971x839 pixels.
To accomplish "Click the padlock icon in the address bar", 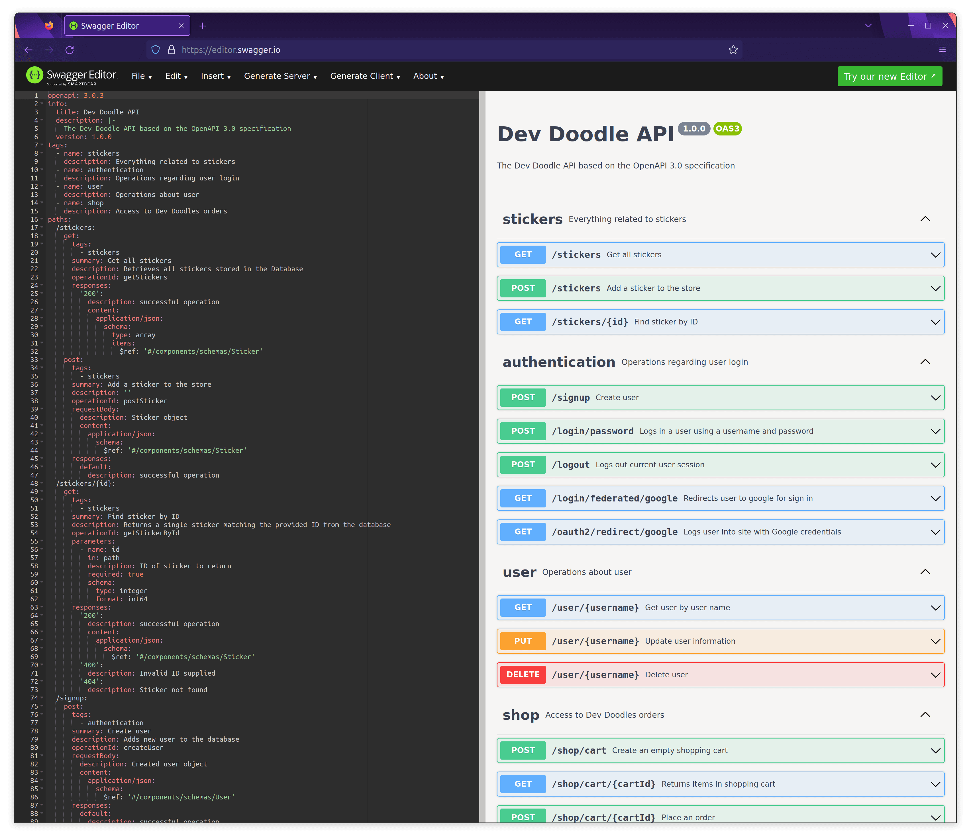I will (x=171, y=50).
